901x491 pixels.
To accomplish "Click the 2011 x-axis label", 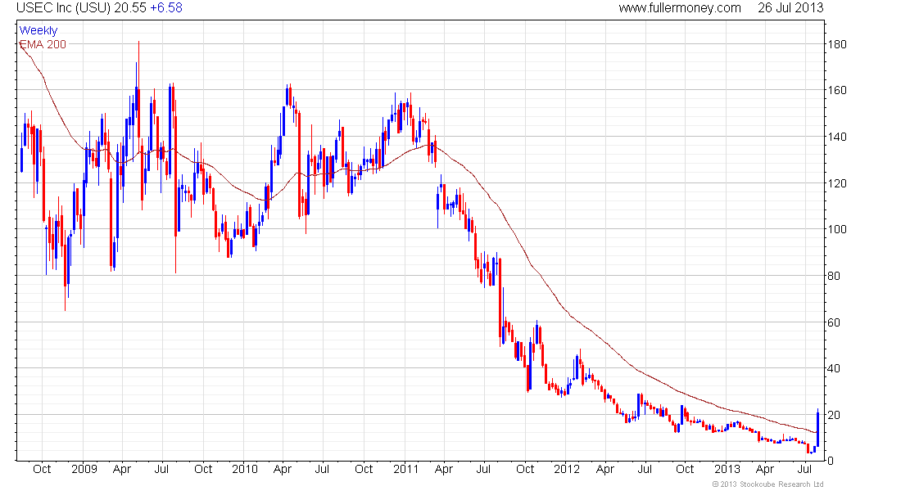I will point(405,469).
